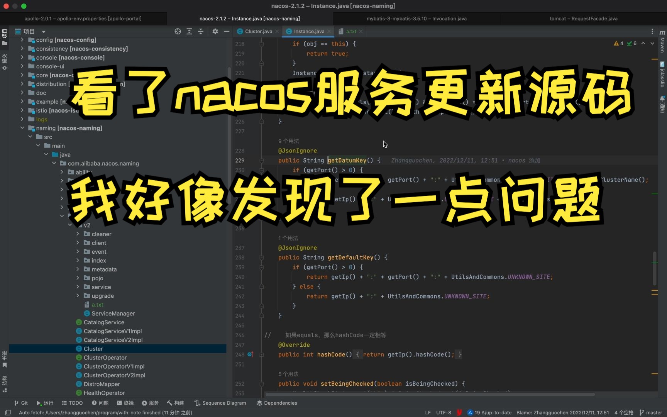Screen dimensions: 667x417
Task: Expand the upgrade package
Action: [78, 296]
